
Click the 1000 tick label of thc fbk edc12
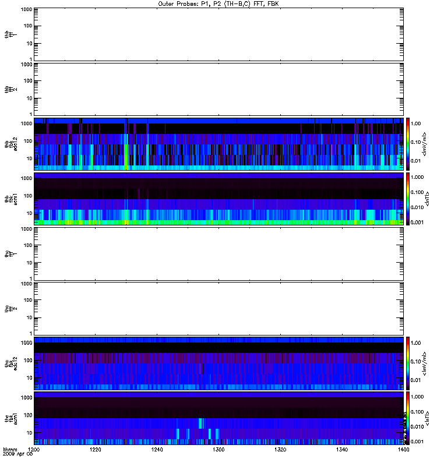point(26,343)
